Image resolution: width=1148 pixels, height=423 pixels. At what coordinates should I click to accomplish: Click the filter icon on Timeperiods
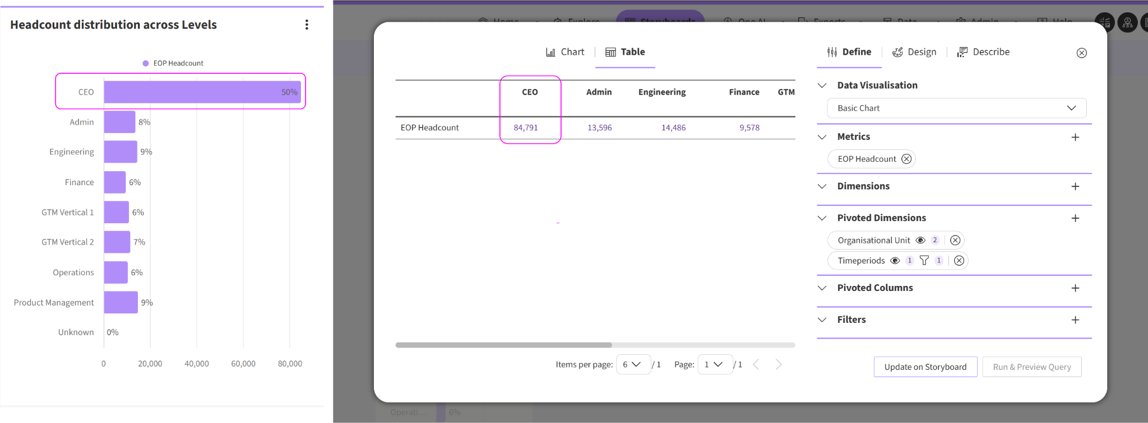[924, 260]
